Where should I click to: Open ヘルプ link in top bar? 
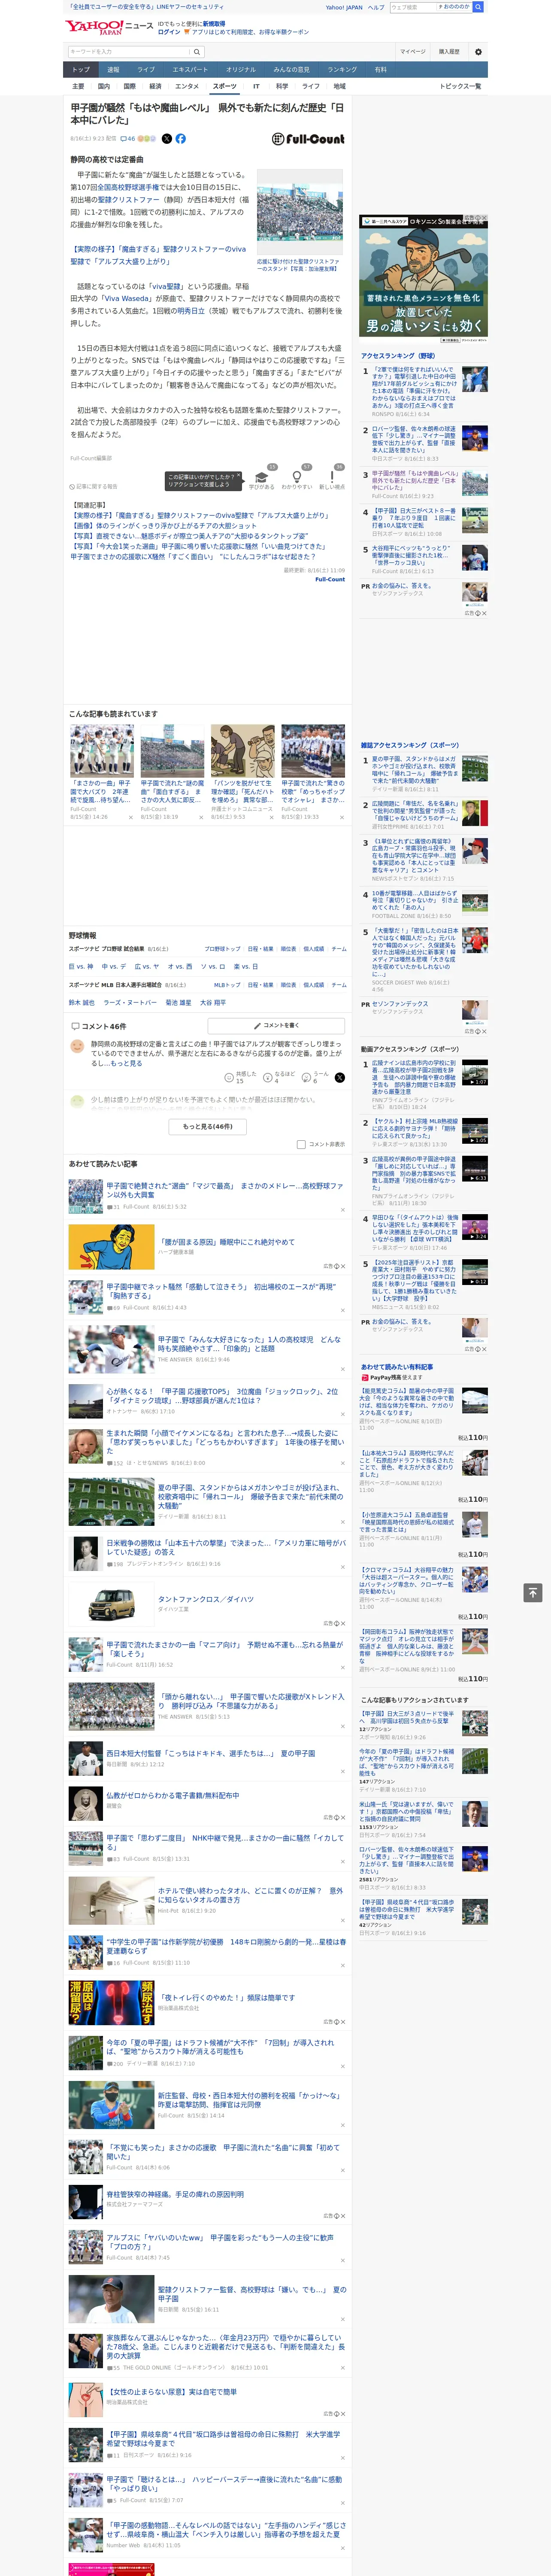pos(376,7)
